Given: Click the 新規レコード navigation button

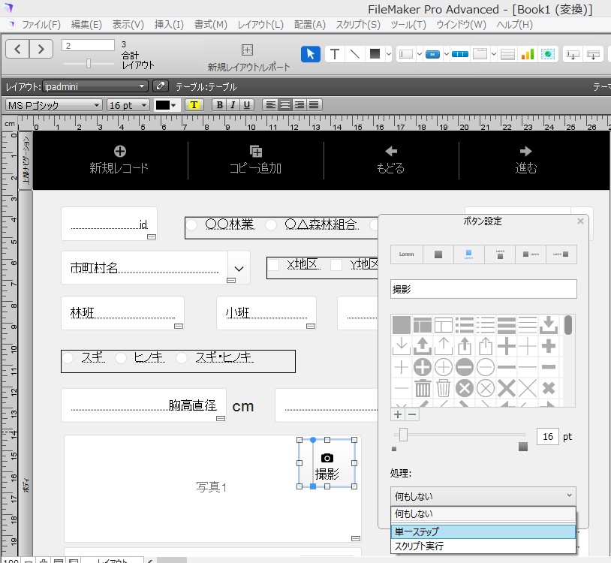Looking at the screenshot, I should pos(119,160).
